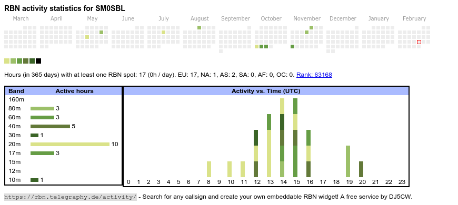Click the light yellow active day in July
This screenshot has height=205, width=458.
click(163, 33)
